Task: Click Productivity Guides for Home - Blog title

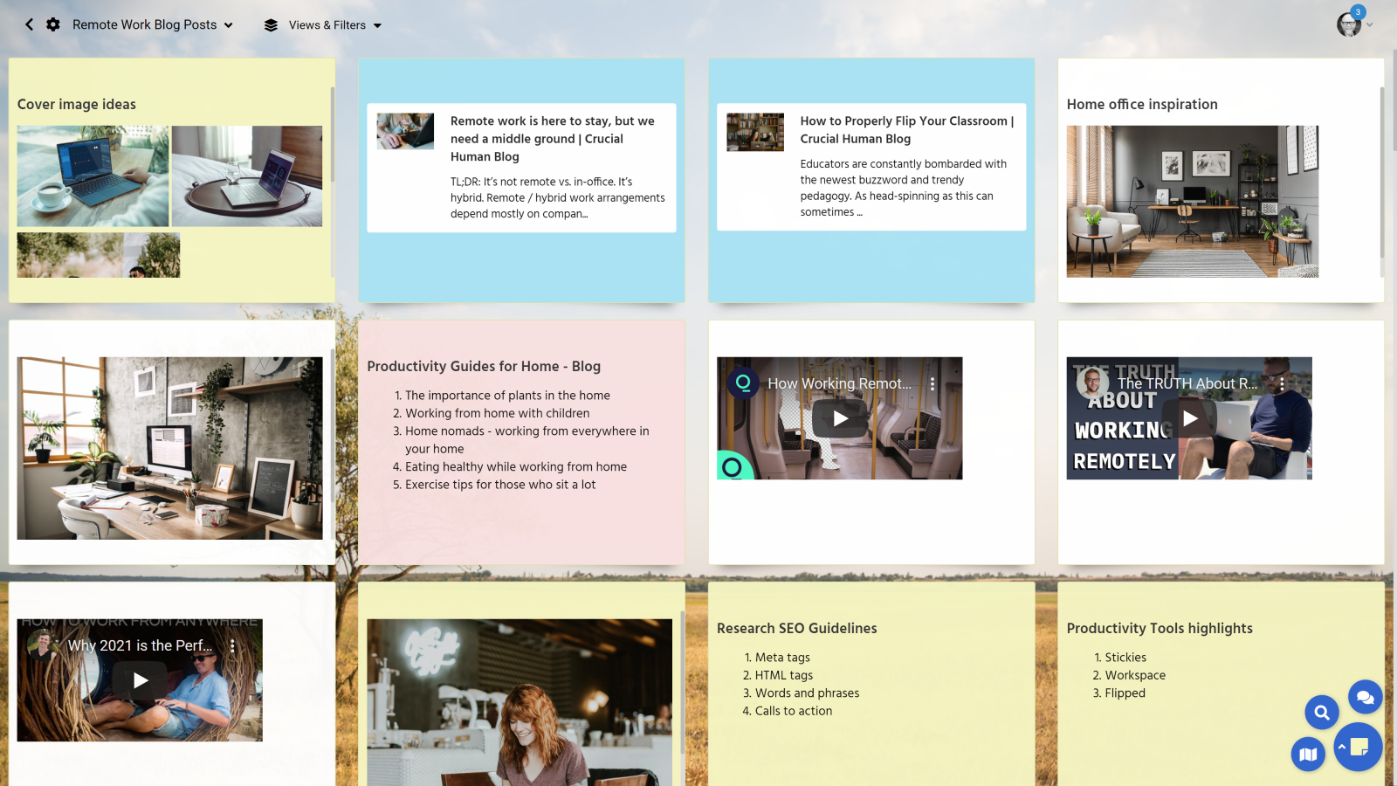Action: pyautogui.click(x=484, y=366)
